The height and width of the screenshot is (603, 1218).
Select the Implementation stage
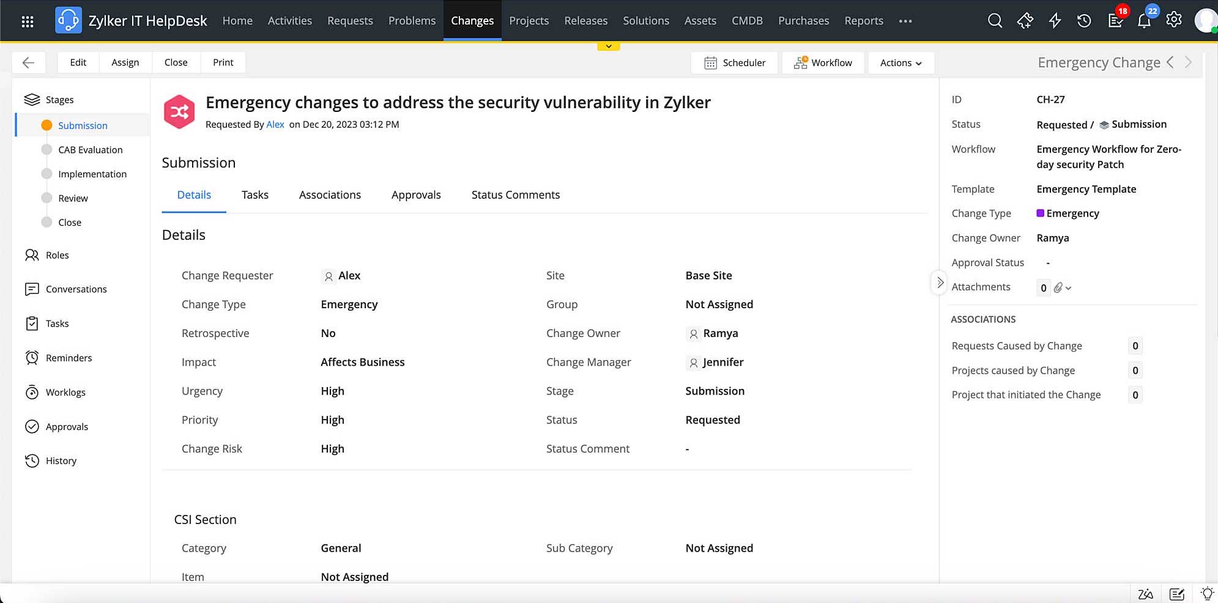pyautogui.click(x=92, y=174)
